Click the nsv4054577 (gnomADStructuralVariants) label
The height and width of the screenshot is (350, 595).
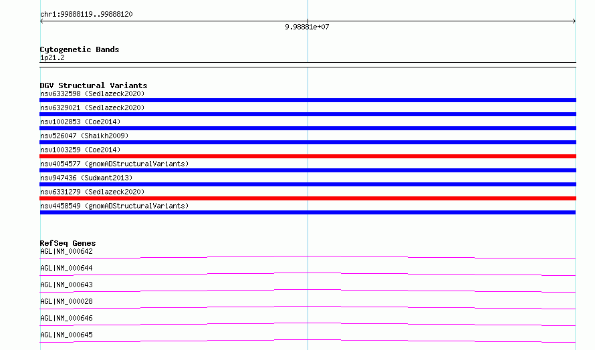[114, 164]
